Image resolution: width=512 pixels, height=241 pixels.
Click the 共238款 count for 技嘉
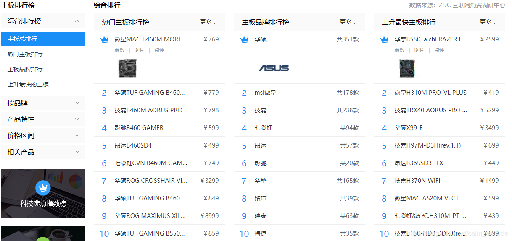348,110
